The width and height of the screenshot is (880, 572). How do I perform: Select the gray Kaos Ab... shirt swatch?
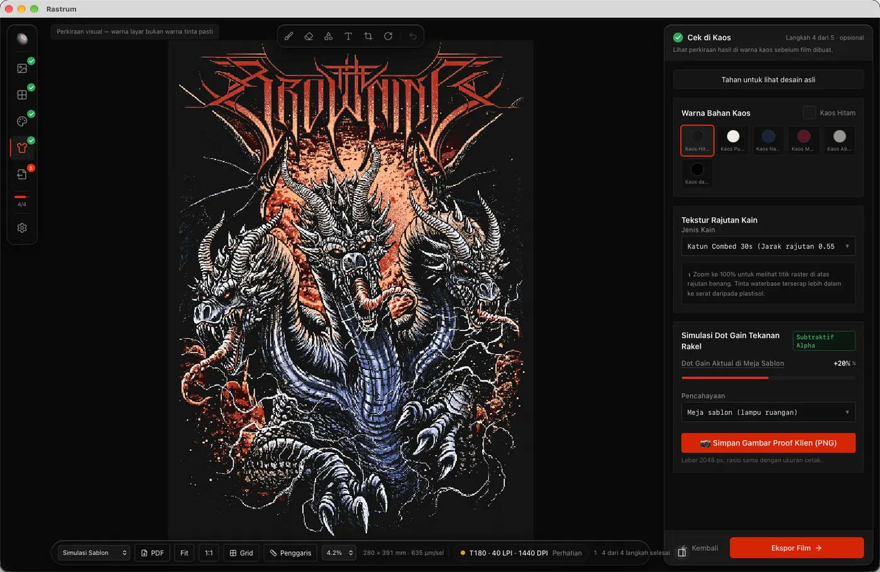(839, 140)
